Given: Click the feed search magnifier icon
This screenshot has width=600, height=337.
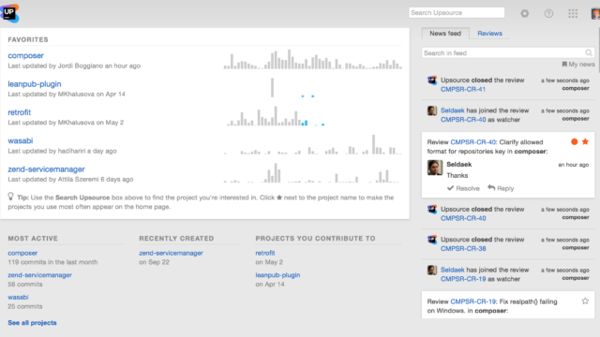Looking at the screenshot, I should point(589,52).
